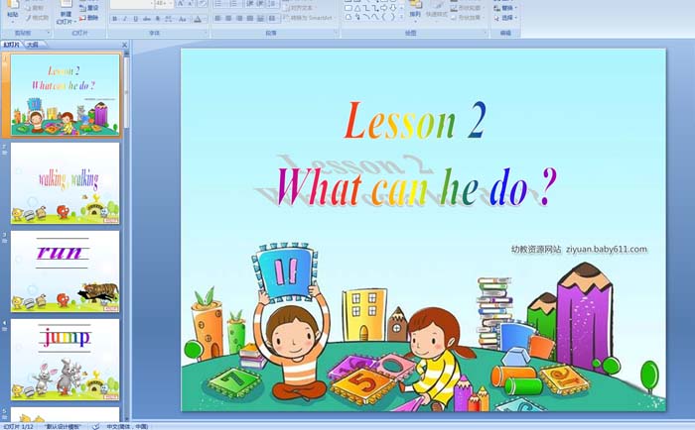Click the language indicator in status bar
Image resolution: width=695 pixels, height=430 pixels.
[127, 426]
